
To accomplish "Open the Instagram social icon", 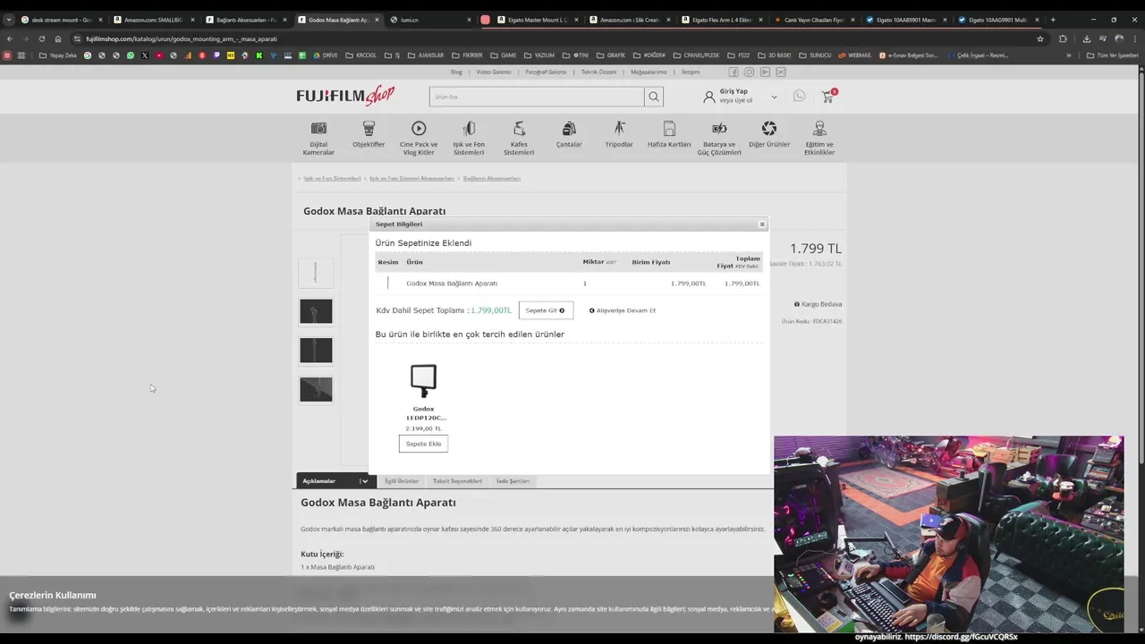I will 750,72.
